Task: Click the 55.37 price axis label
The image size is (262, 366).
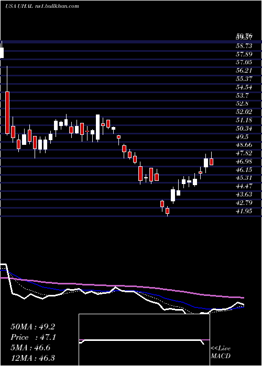Action: point(244,79)
